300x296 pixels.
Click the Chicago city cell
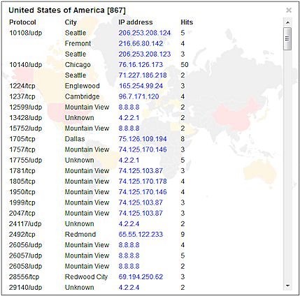[x=78, y=65]
